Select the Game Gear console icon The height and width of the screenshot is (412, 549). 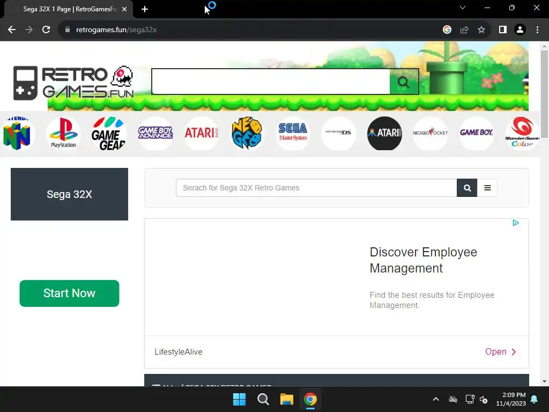(109, 134)
